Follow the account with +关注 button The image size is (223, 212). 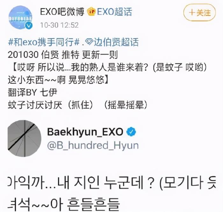199,13
